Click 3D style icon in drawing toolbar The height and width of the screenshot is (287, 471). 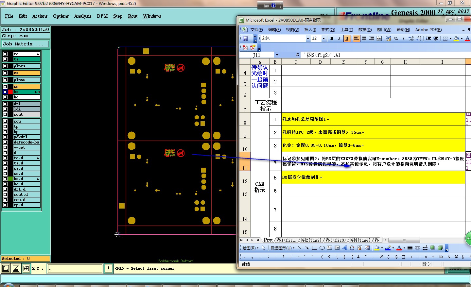coord(440,248)
